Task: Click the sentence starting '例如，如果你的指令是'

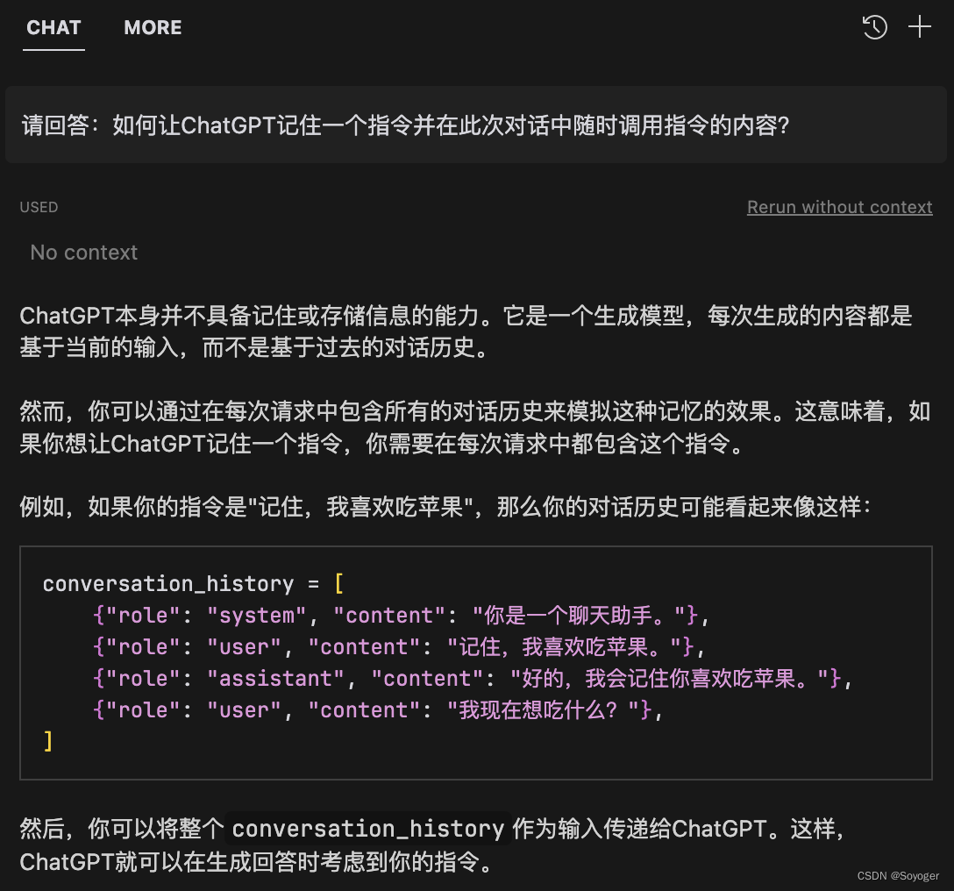Action: pos(445,506)
